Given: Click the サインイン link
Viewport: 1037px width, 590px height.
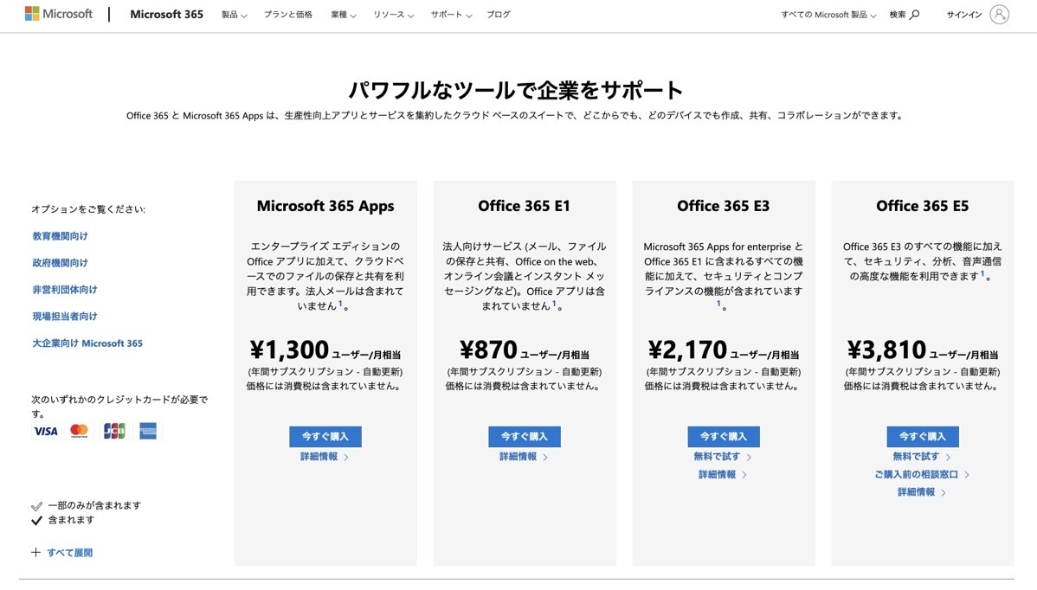Looking at the screenshot, I should pos(963,15).
